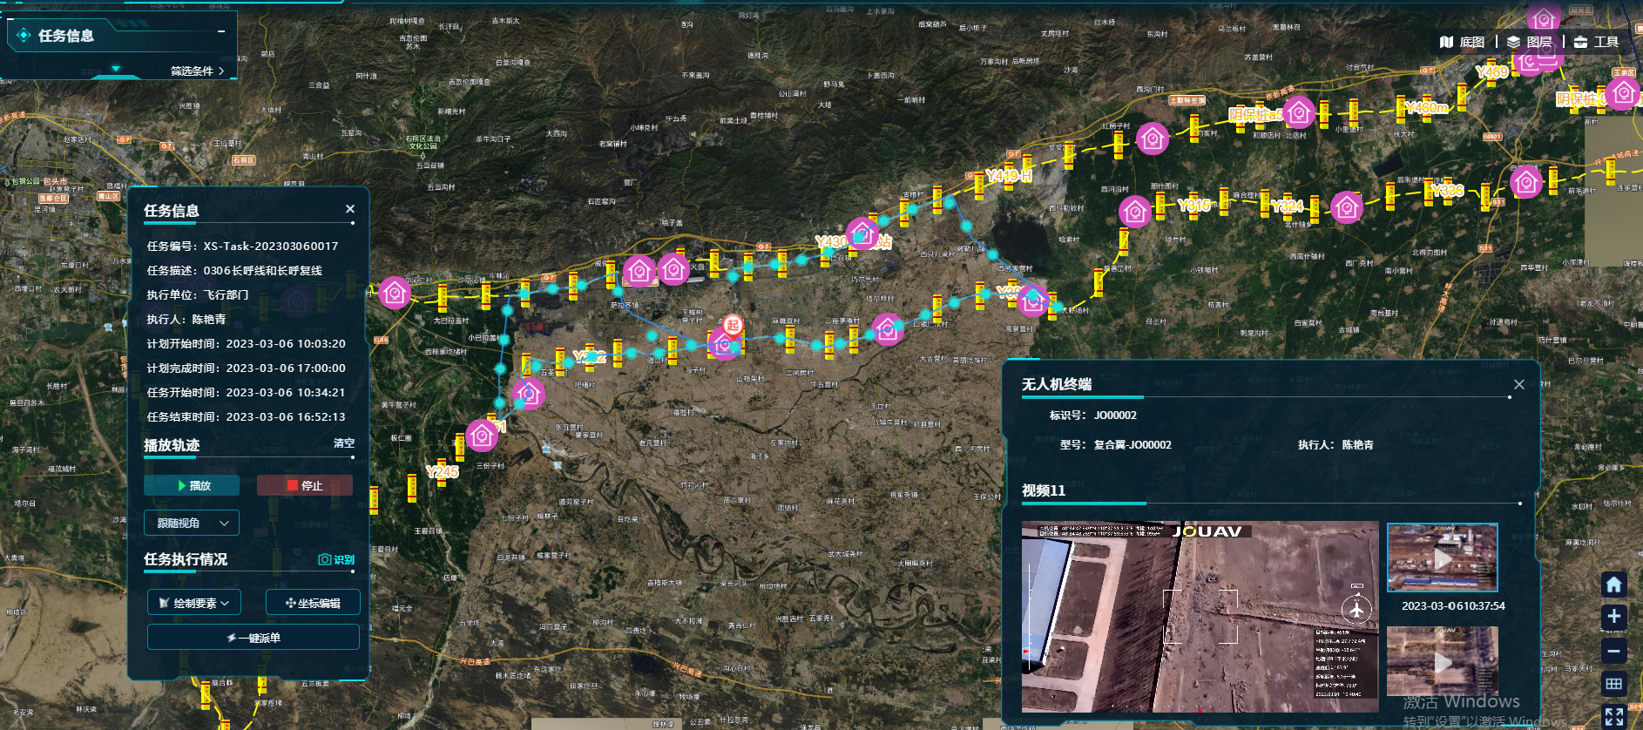This screenshot has height=730, width=1643.
Task: Click the 坐标编辑 coordinate edit button
Action: click(313, 602)
